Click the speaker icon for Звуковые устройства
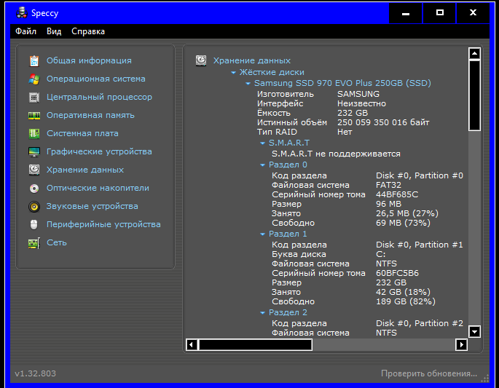The width and height of the screenshot is (499, 388). click(34, 207)
